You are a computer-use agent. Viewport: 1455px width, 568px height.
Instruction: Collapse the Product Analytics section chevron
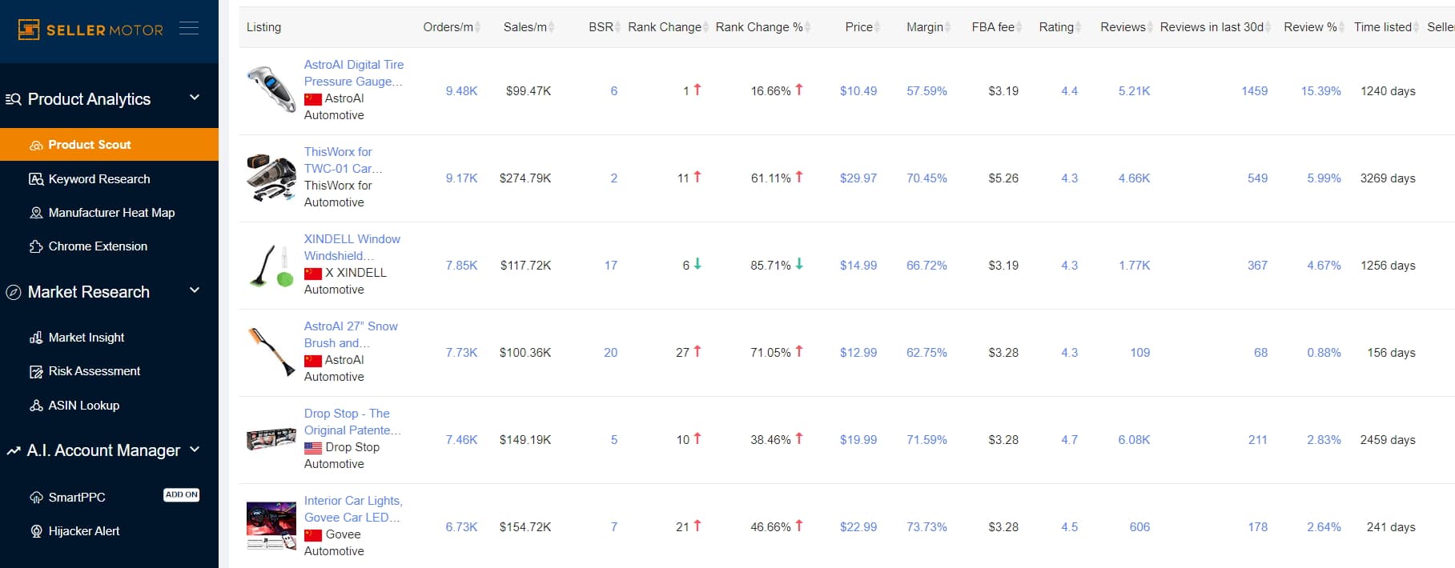195,98
